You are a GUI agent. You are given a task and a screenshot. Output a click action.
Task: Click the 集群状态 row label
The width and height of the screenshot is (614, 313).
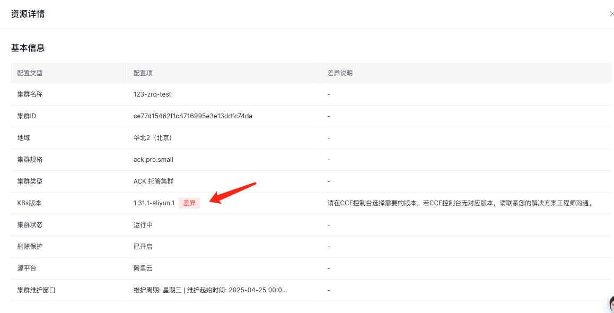pyautogui.click(x=30, y=225)
